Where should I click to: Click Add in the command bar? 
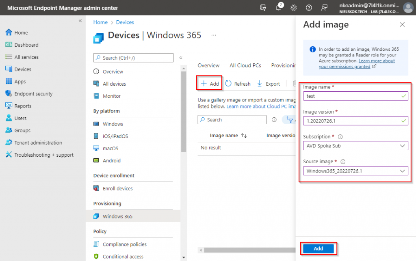point(210,84)
